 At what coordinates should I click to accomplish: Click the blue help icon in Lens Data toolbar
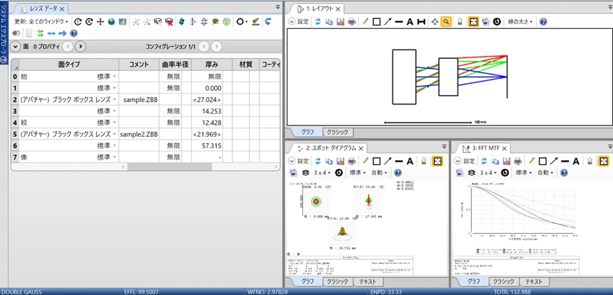point(74,33)
